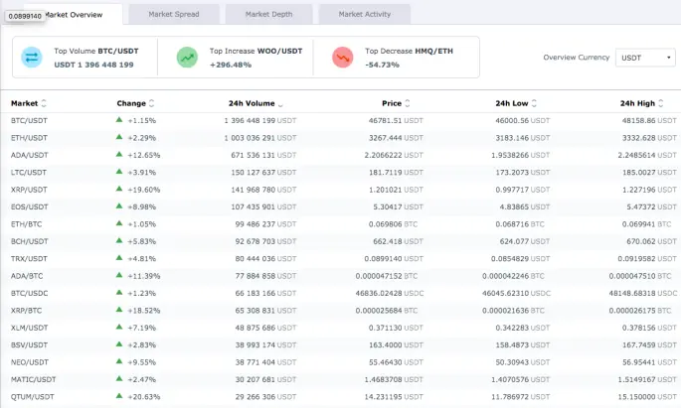Select the EOS/USDT market name

(x=29, y=207)
